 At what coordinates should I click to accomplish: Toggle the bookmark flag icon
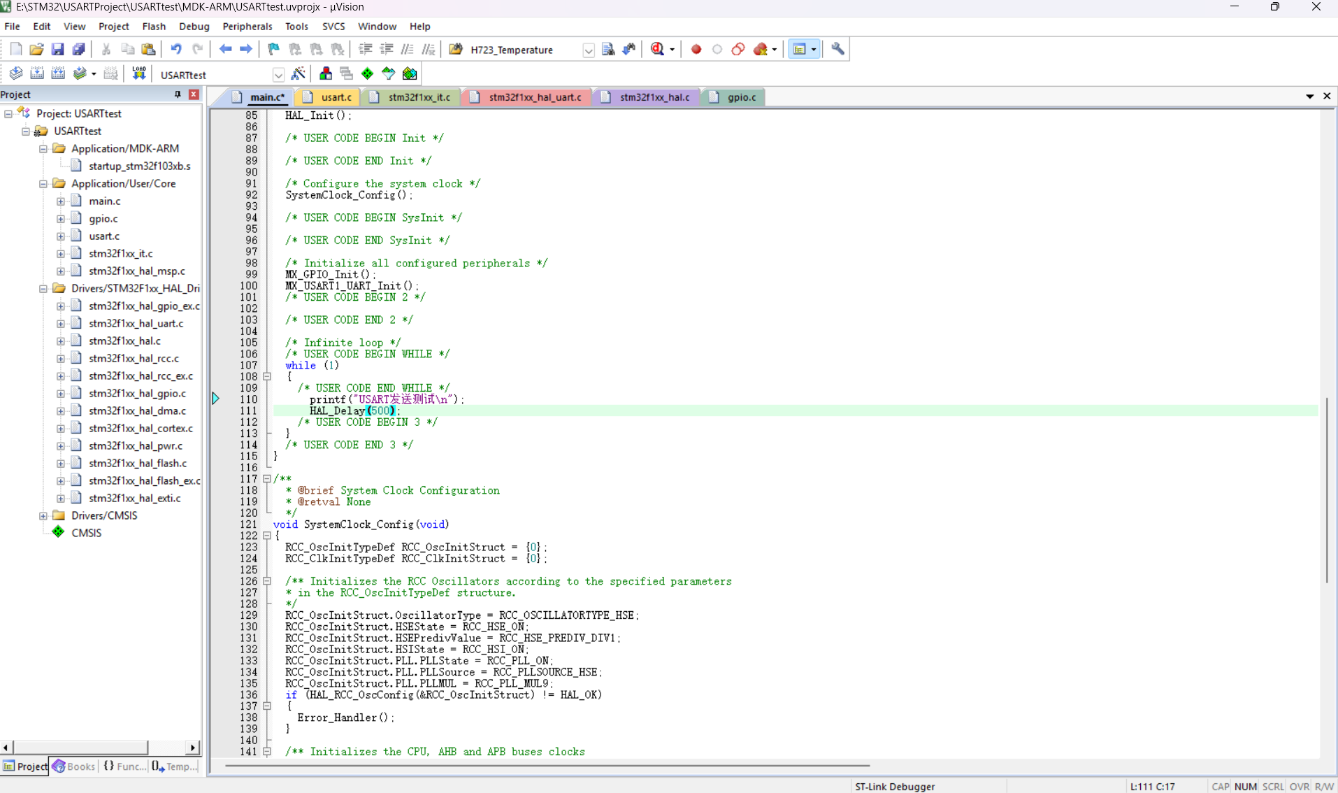(x=273, y=49)
